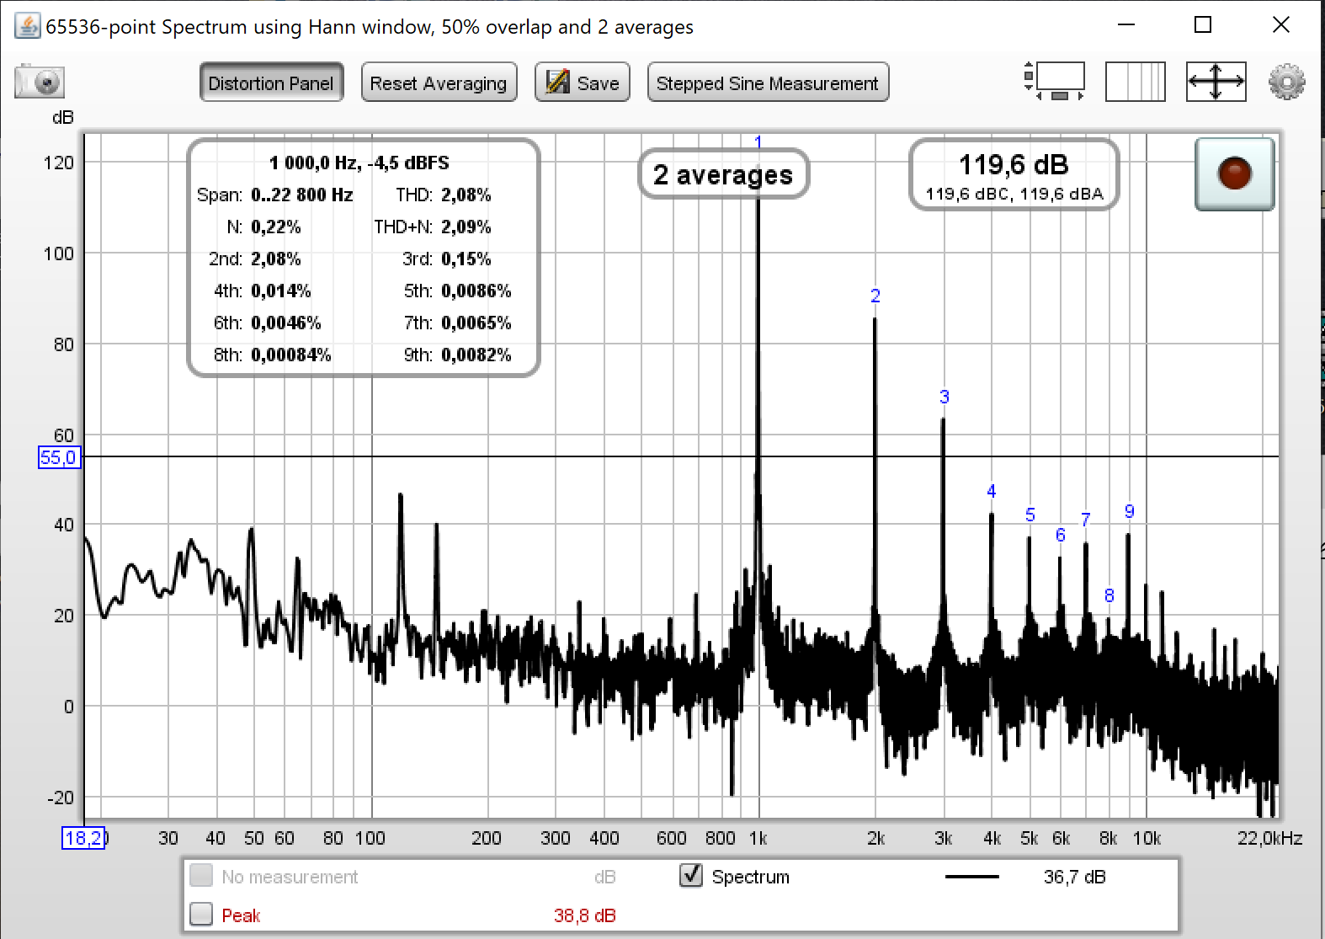Click the Peak 38,8 dB value
The width and height of the screenshot is (1325, 939).
coord(585,915)
